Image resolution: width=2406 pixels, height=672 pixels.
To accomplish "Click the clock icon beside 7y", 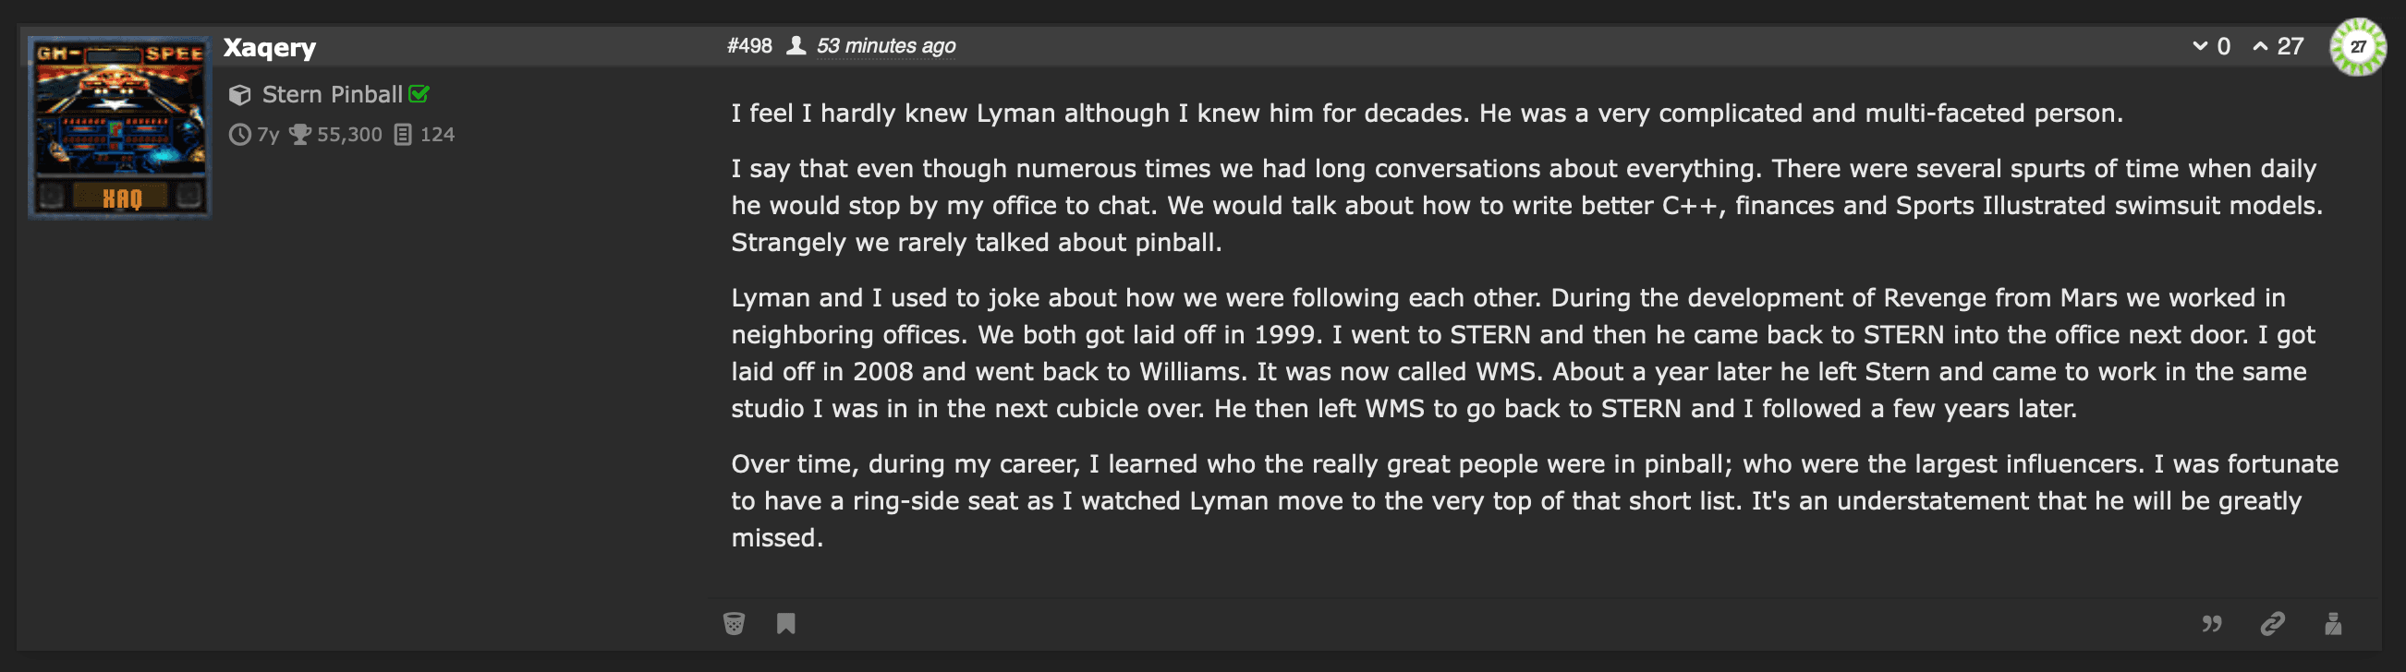I will click(x=240, y=135).
